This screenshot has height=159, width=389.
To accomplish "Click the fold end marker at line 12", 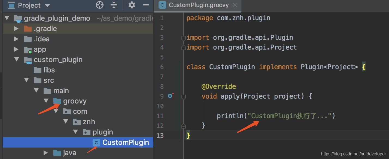I will coord(183,126).
